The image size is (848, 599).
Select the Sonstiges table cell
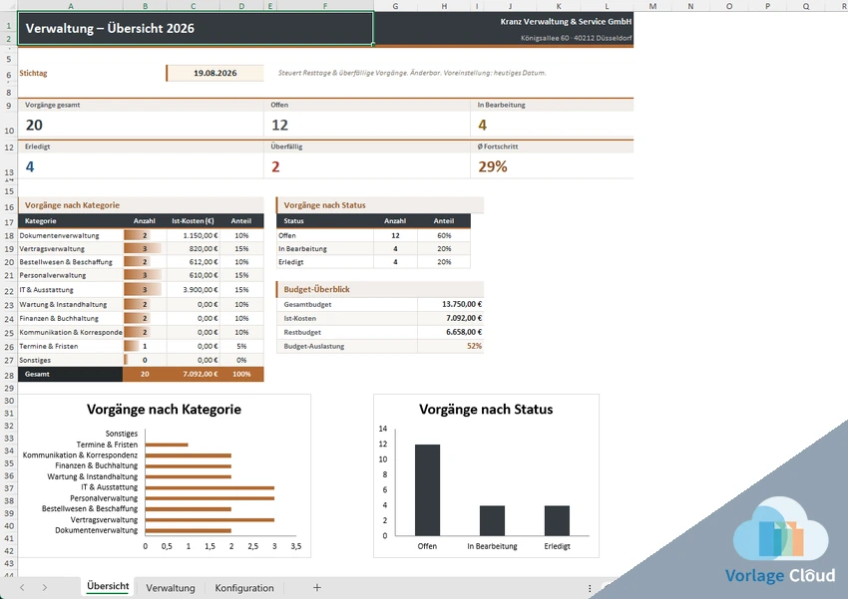coord(71,360)
